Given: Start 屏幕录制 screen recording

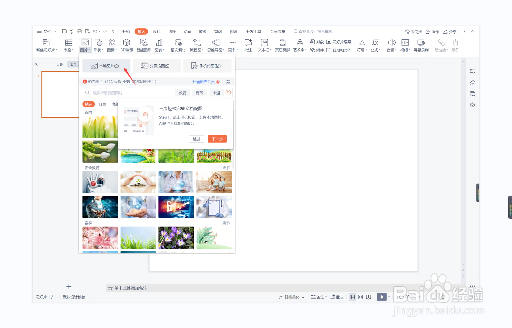Looking at the screenshot, I should 421,45.
